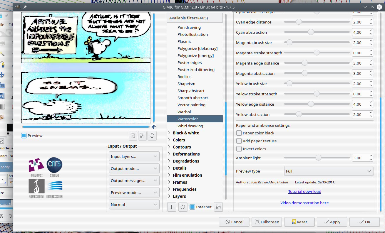Increment the Yellow abstraction spinner value
Image resolution: width=385 pixels, height=233 pixels.
click(371, 113)
